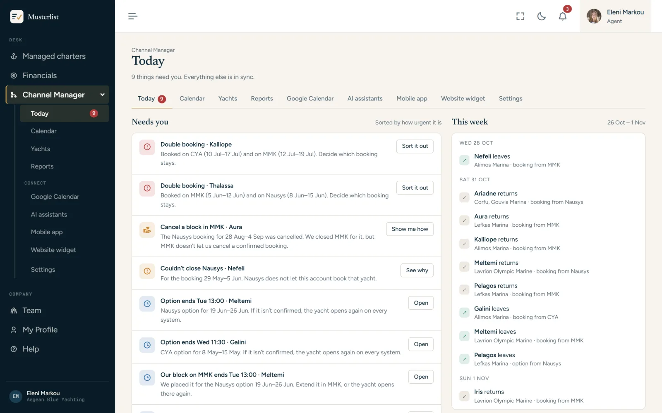Open Google Calendar in sidebar

pos(55,197)
